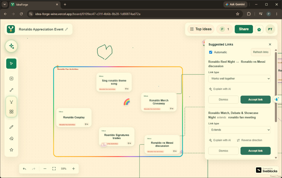Image resolution: width=282 pixels, height=178 pixels.
Task: Pick the pencil drawing tool
Action: pyautogui.click(x=11, y=127)
